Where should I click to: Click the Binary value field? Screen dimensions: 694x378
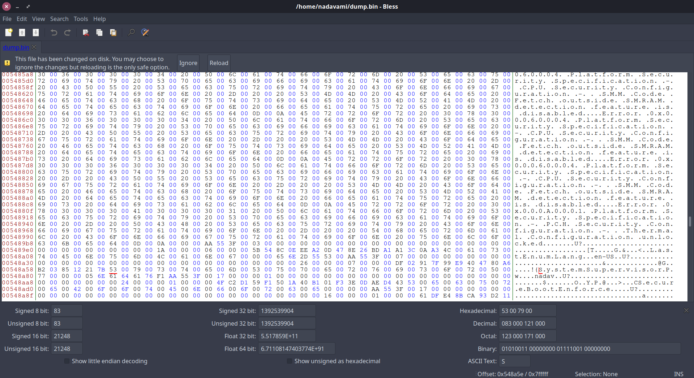pyautogui.click(x=590, y=349)
